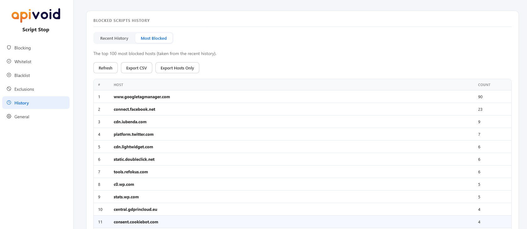Select host cdn.lightwidget.com
This screenshot has height=229, width=527.
133,147
